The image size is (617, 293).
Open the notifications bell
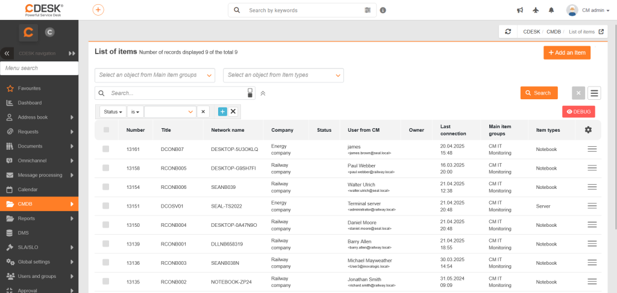click(551, 11)
